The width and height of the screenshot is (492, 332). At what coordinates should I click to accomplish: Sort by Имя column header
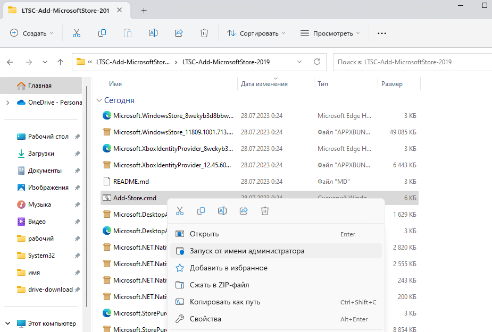[x=115, y=84]
